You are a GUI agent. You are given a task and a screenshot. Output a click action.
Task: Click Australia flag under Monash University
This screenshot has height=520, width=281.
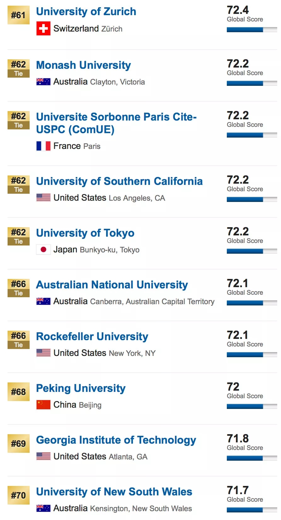43,82
